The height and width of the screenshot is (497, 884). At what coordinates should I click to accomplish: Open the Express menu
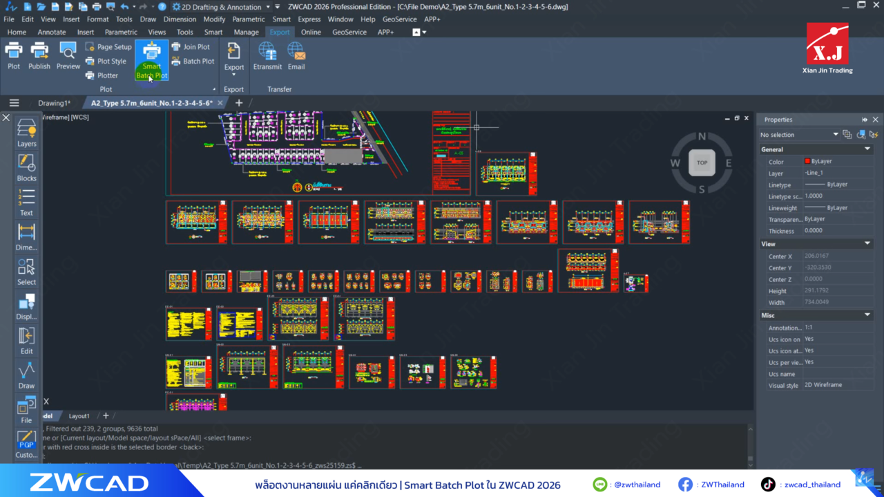pos(309,19)
